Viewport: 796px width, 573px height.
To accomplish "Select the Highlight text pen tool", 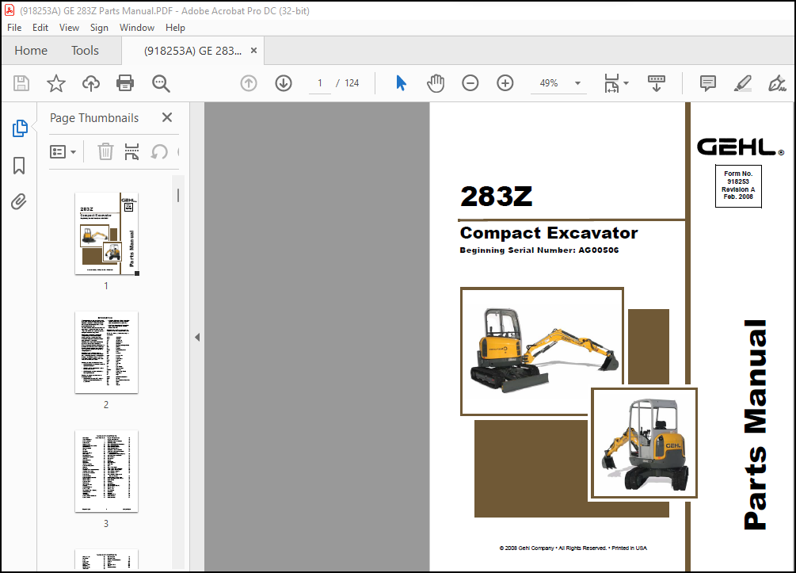I will tap(742, 83).
